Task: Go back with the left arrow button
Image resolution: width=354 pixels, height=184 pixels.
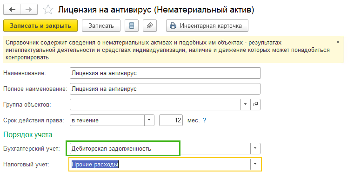Action: [12, 10]
